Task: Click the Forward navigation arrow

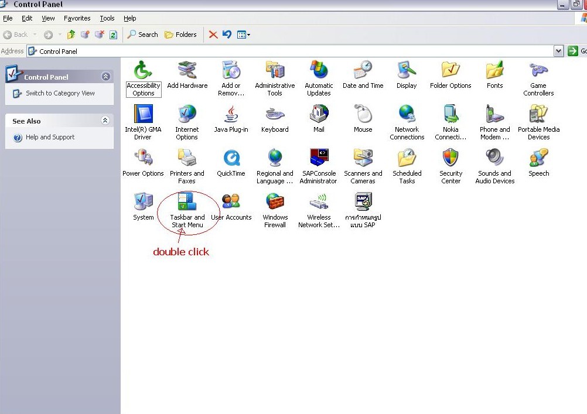Action: (48, 35)
